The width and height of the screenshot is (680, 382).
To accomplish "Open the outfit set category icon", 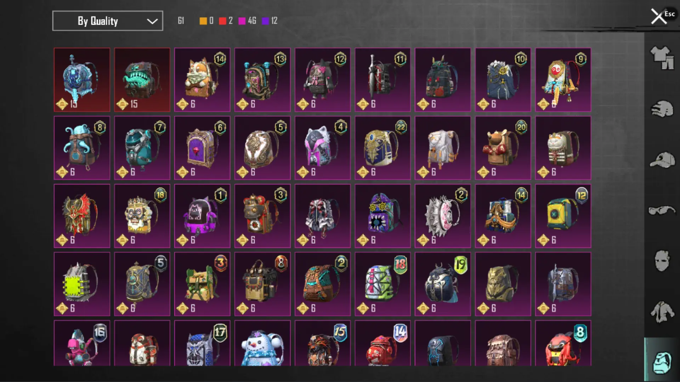I will 662,58.
